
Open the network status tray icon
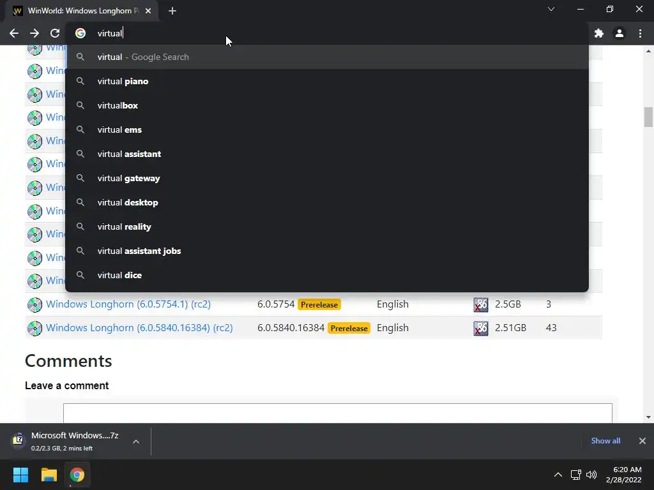(576, 475)
